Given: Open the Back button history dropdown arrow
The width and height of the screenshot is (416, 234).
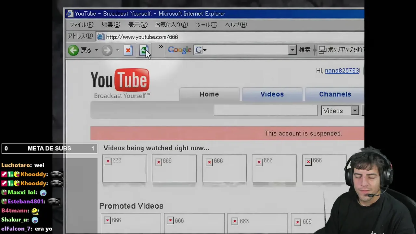Looking at the screenshot, I should coord(96,50).
